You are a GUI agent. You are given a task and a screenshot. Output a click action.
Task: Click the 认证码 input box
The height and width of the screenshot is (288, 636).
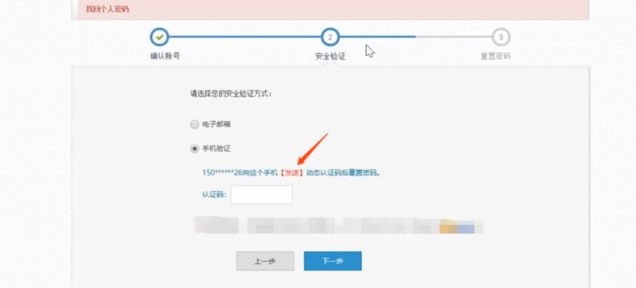pyautogui.click(x=262, y=195)
